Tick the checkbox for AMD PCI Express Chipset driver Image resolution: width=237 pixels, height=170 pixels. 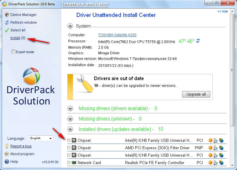(69, 148)
